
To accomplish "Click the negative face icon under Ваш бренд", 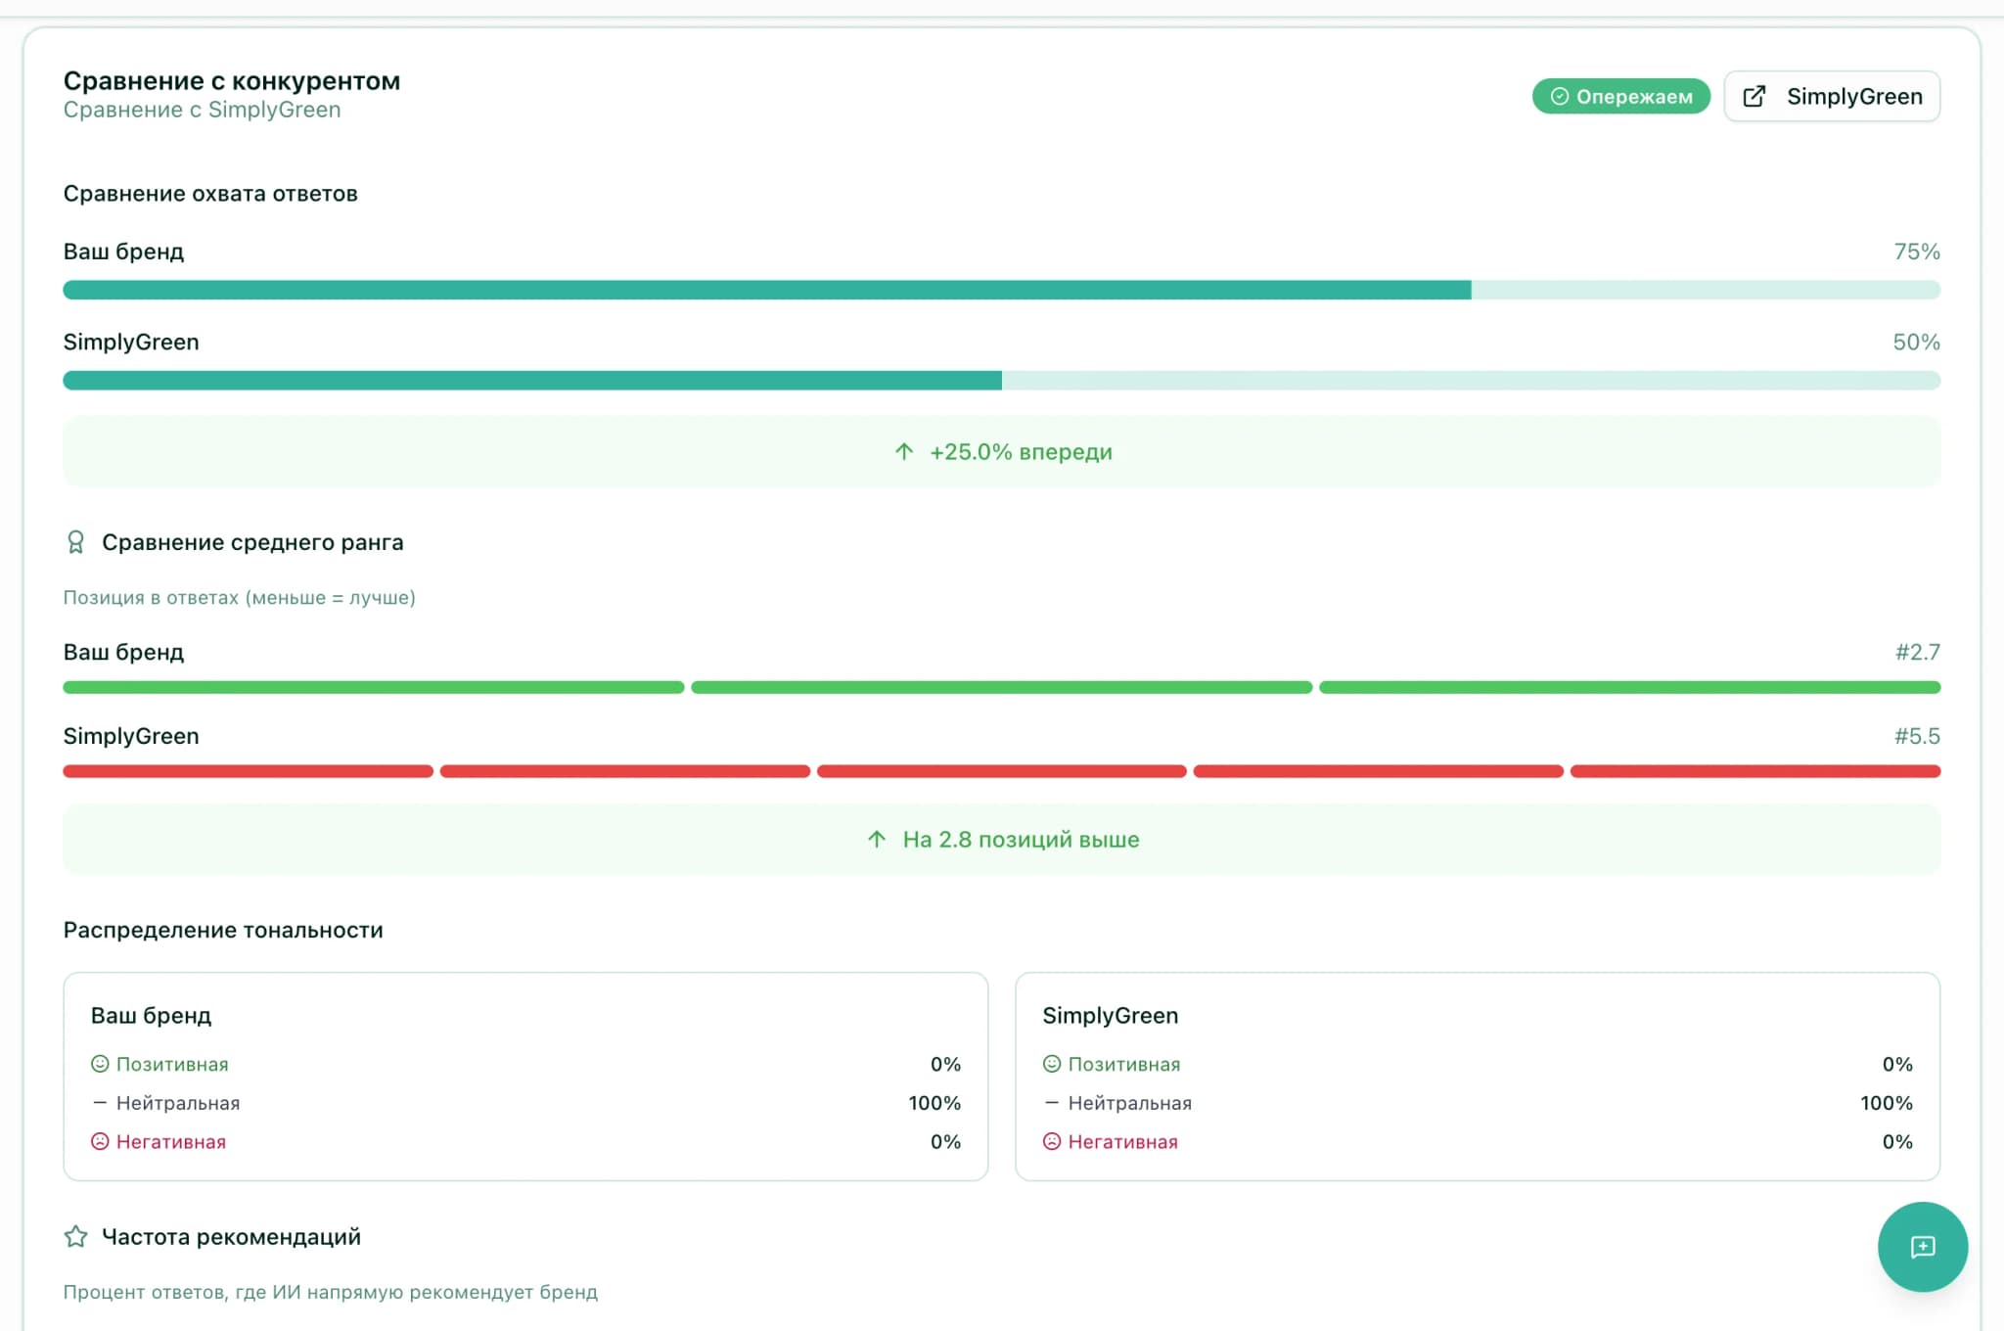I will (x=100, y=1141).
